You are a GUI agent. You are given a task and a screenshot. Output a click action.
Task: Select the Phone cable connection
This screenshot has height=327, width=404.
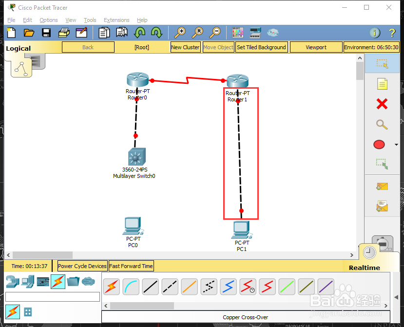click(209, 287)
